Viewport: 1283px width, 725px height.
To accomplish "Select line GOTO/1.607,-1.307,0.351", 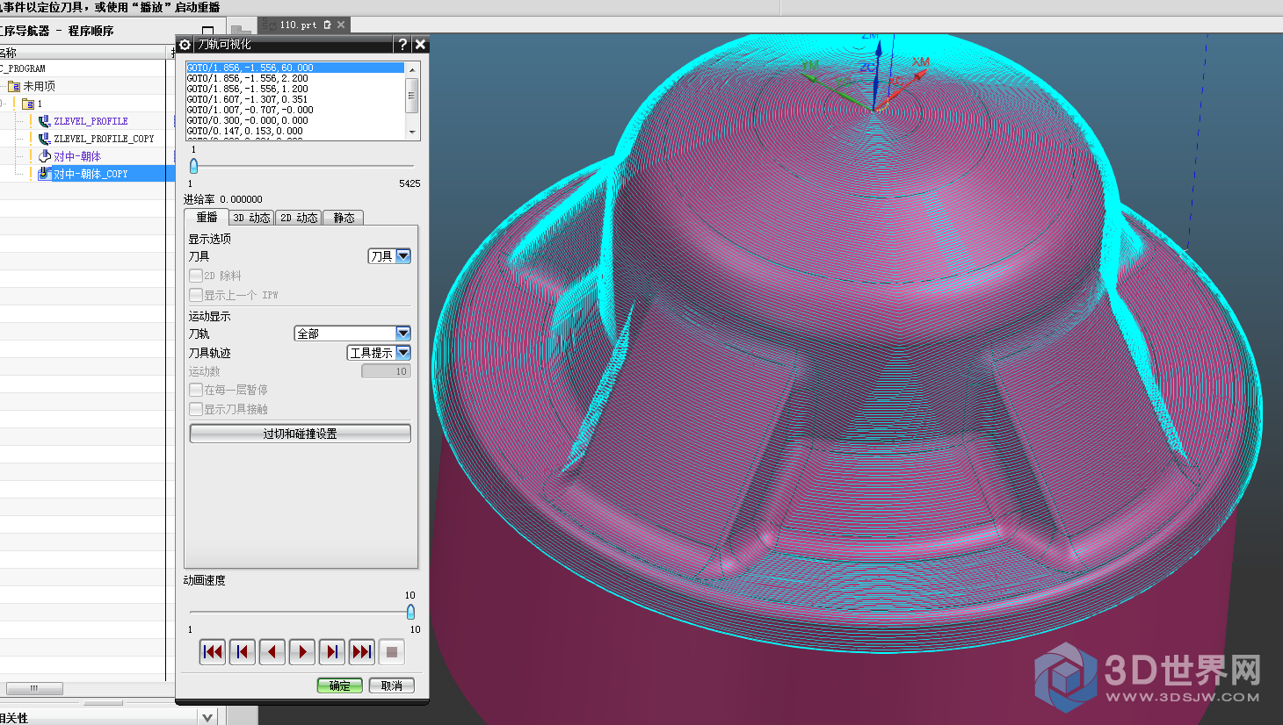I will pyautogui.click(x=295, y=99).
